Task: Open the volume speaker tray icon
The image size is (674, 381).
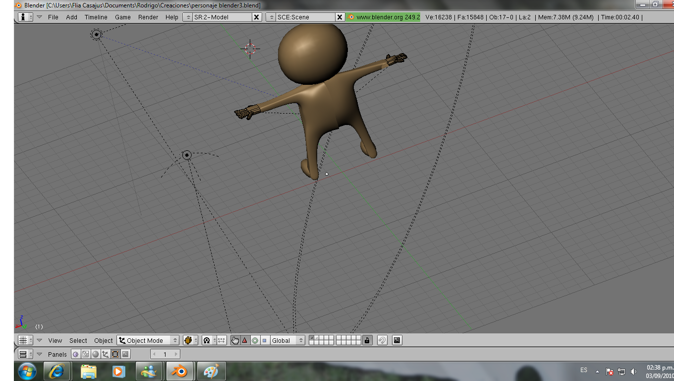Action: tap(633, 371)
